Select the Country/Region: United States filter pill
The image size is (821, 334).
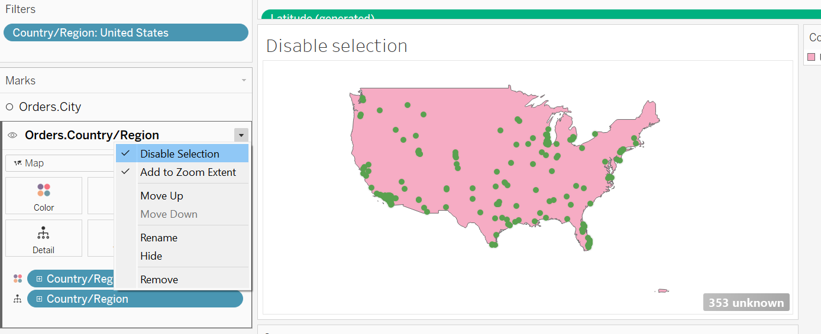point(125,33)
